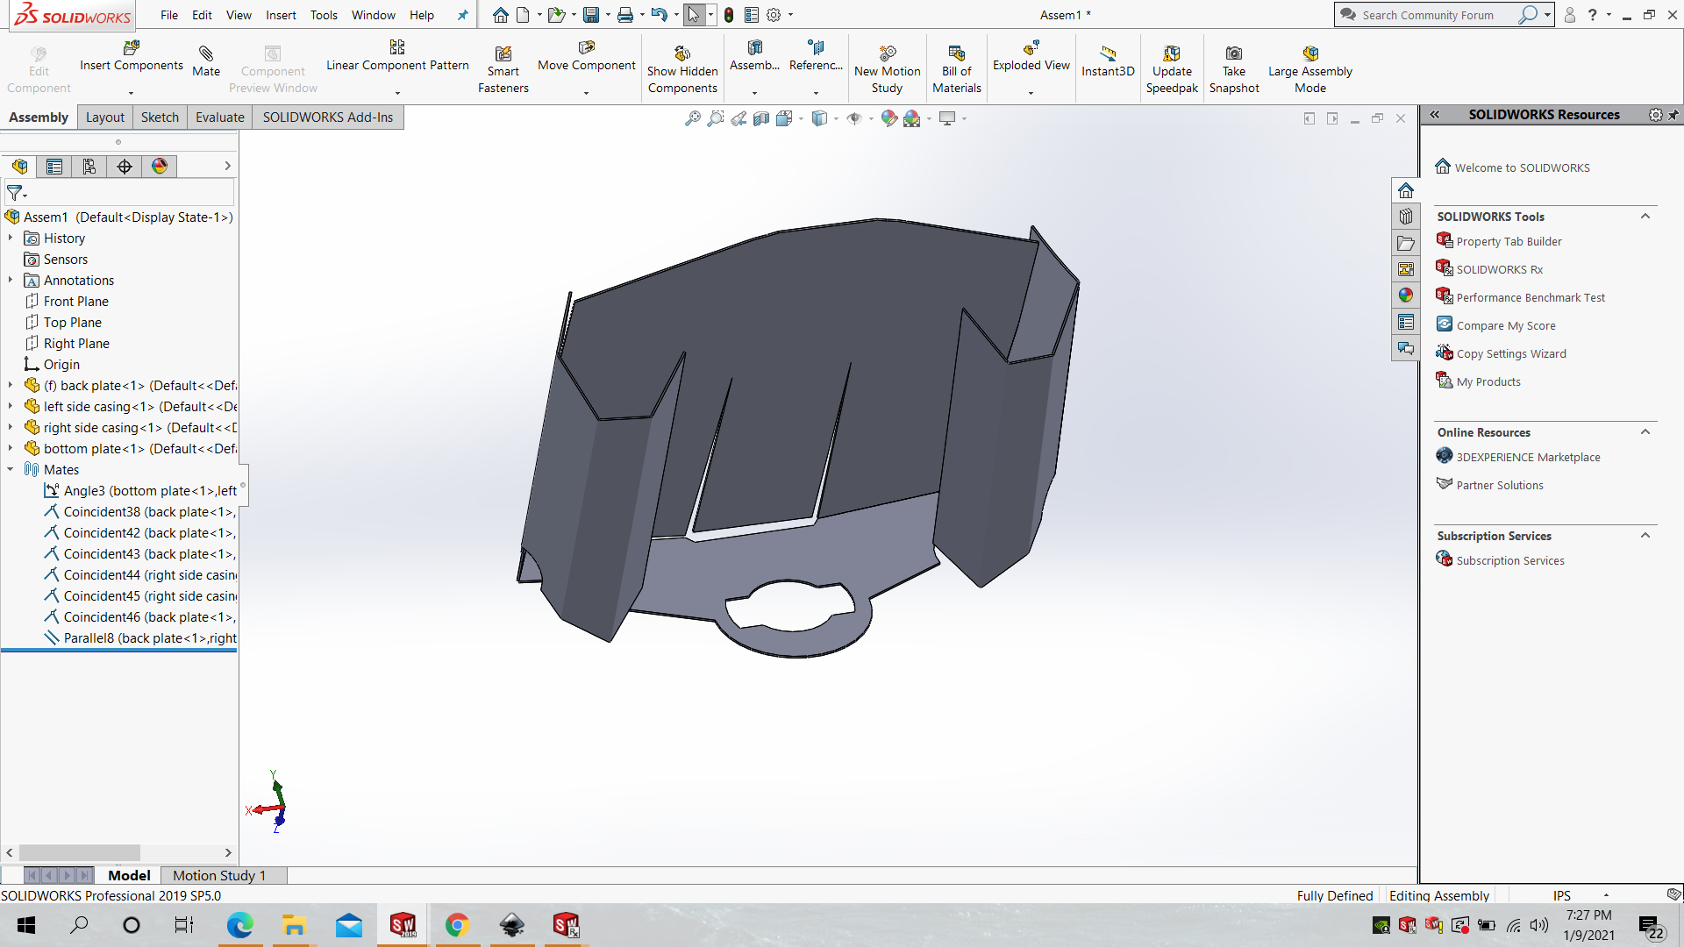Click Welcome to SOLIDWORKS link
Image resolution: width=1684 pixels, height=947 pixels.
(1522, 168)
